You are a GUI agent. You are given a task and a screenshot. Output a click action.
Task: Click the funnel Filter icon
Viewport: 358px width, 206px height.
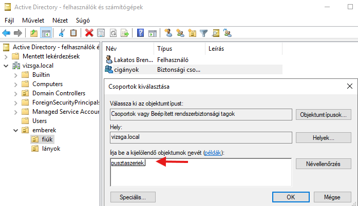click(x=203, y=33)
